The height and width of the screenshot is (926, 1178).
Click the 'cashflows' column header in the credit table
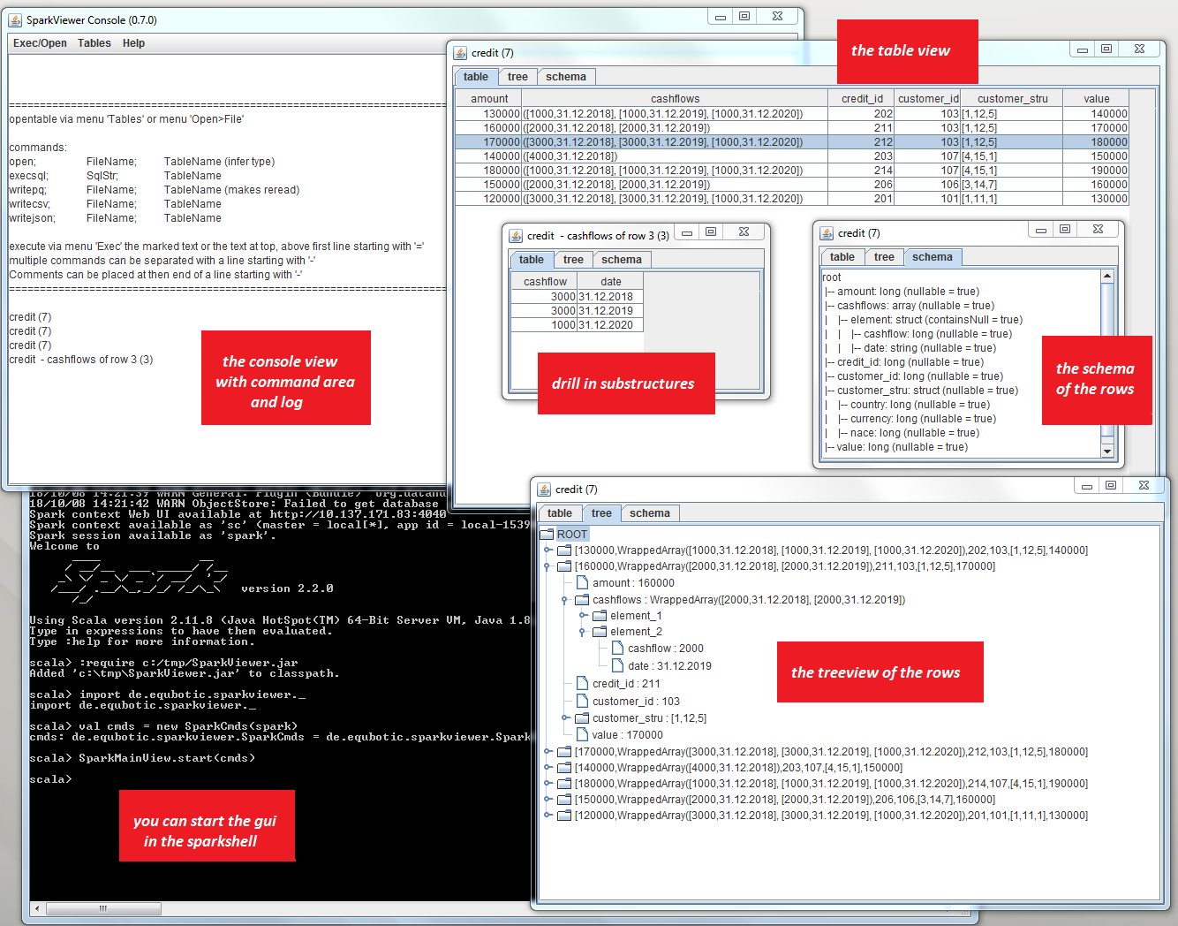676,99
